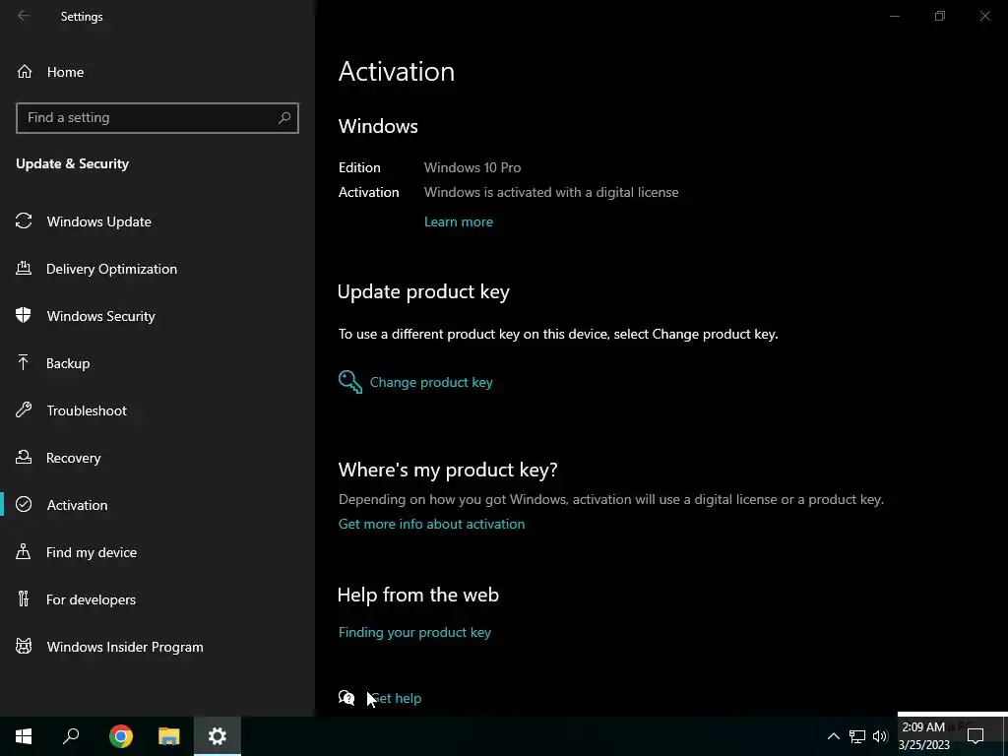
Task: Click the Get help link
Action: click(397, 698)
